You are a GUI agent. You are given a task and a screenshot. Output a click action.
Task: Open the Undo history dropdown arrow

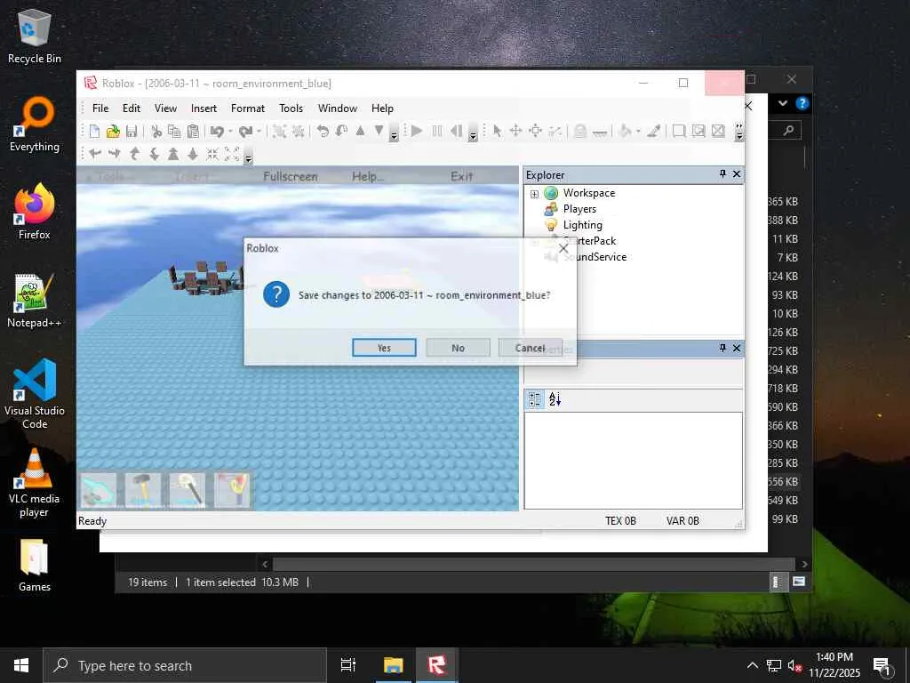(x=230, y=132)
